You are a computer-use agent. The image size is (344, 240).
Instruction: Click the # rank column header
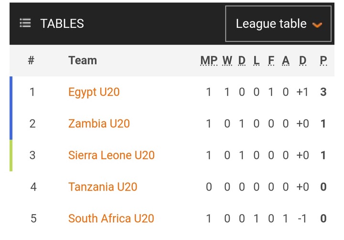(31, 60)
